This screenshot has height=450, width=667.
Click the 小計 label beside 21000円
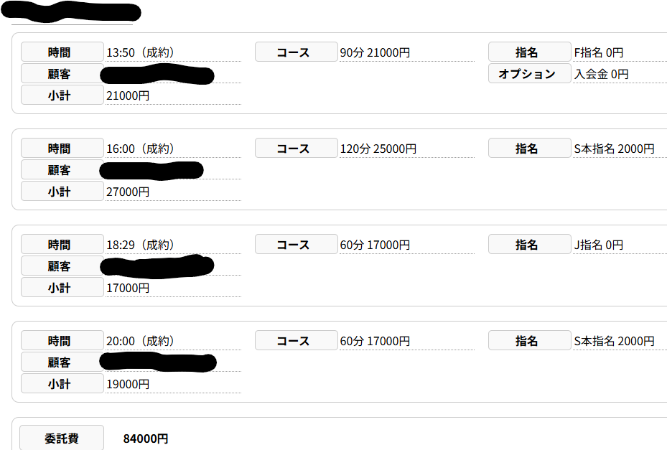[x=62, y=95]
